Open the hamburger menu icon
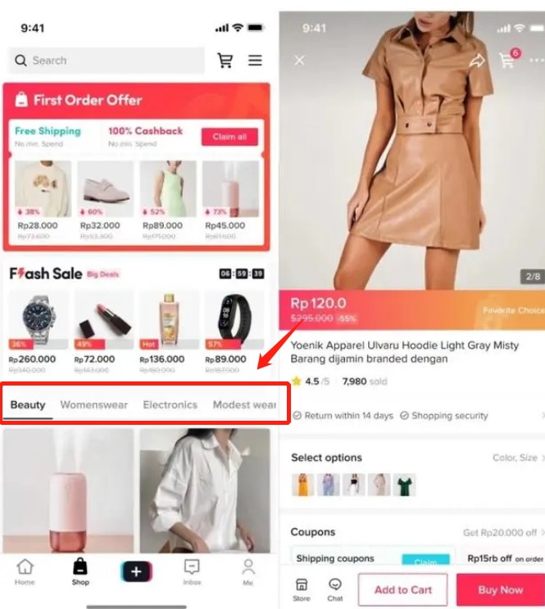The width and height of the screenshot is (545, 609). (x=255, y=61)
